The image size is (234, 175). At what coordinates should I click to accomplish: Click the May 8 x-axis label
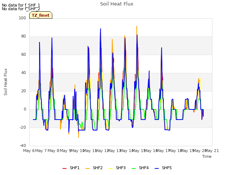(x=53, y=151)
